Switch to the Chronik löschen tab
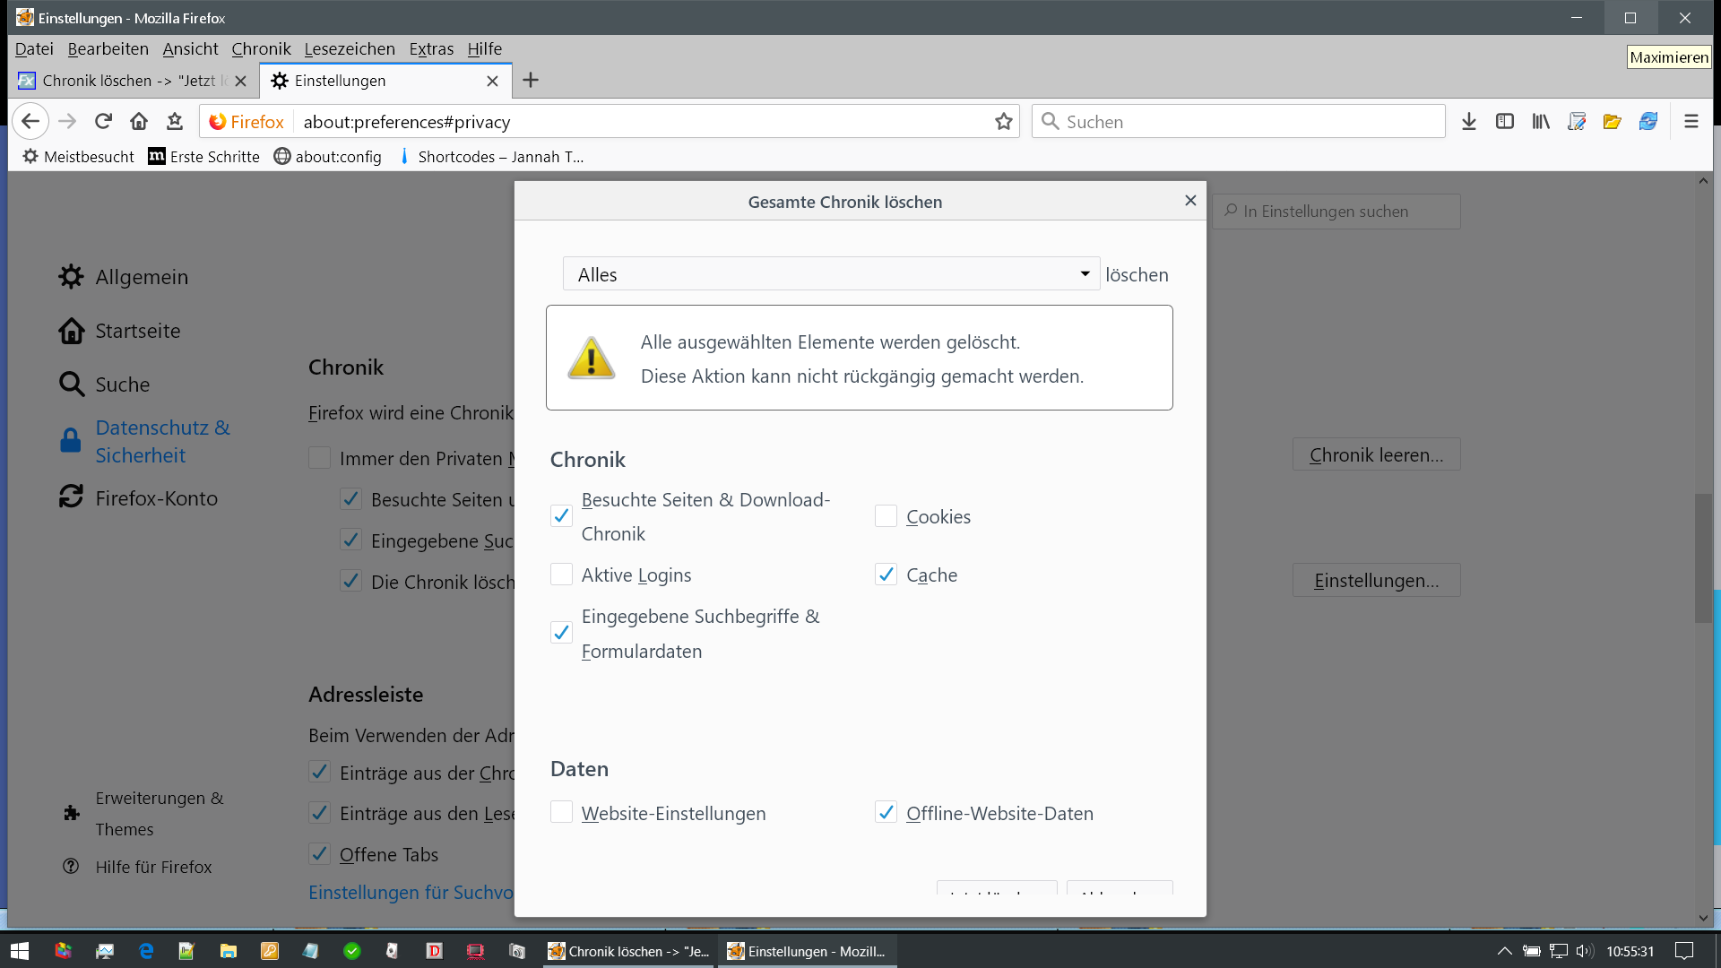The height and width of the screenshot is (968, 1721). click(x=125, y=81)
